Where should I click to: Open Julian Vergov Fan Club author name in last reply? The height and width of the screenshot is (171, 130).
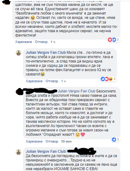pyautogui.click(x=46, y=152)
